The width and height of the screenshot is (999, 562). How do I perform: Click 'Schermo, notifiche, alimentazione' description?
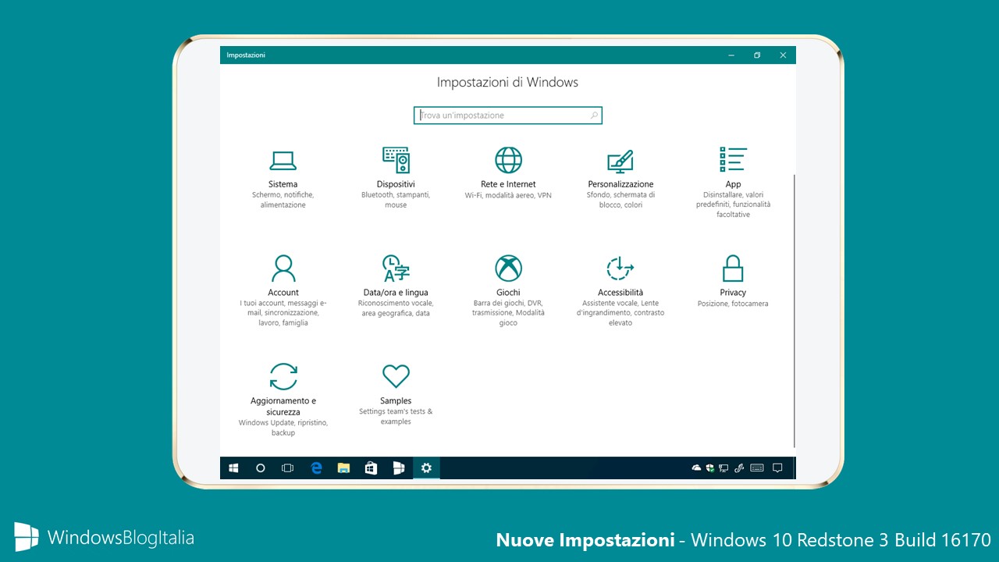[x=283, y=200]
